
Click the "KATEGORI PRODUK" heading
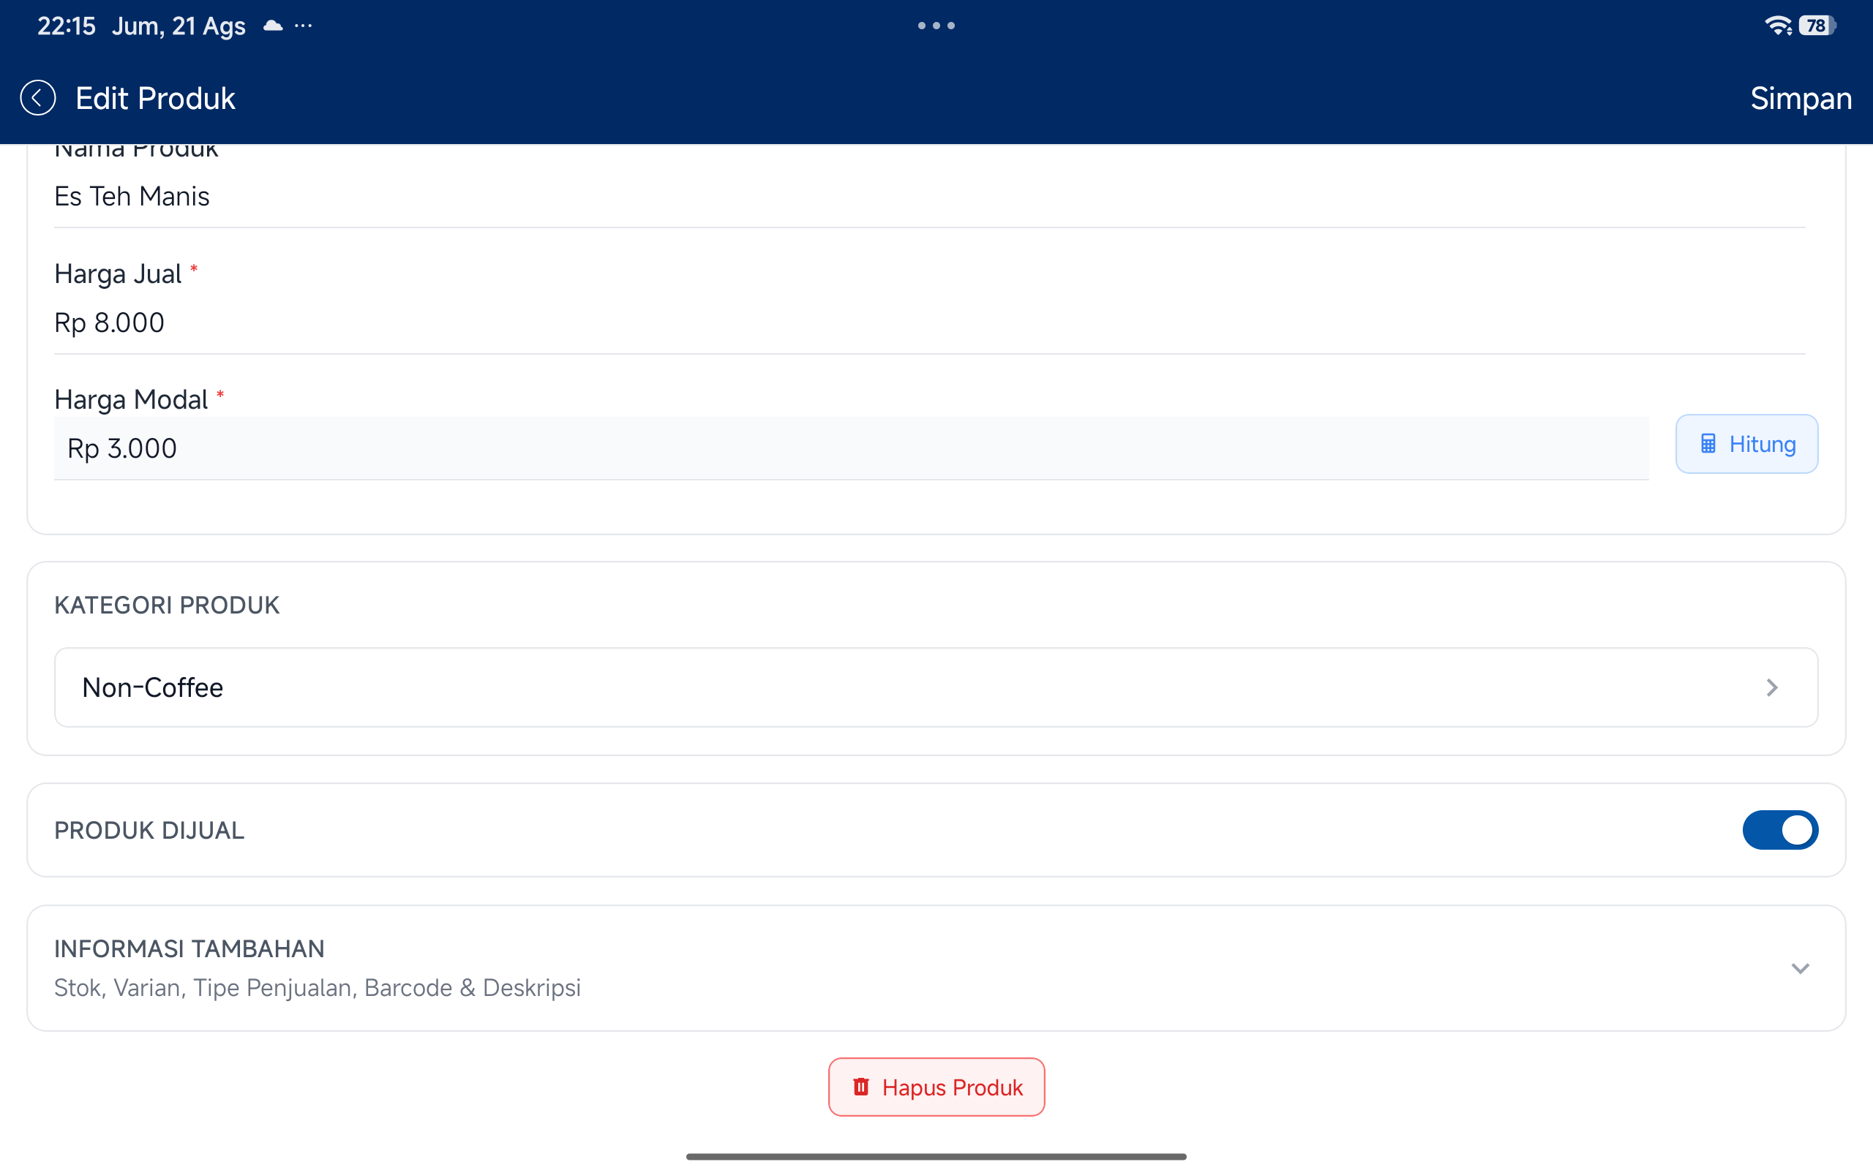click(167, 605)
